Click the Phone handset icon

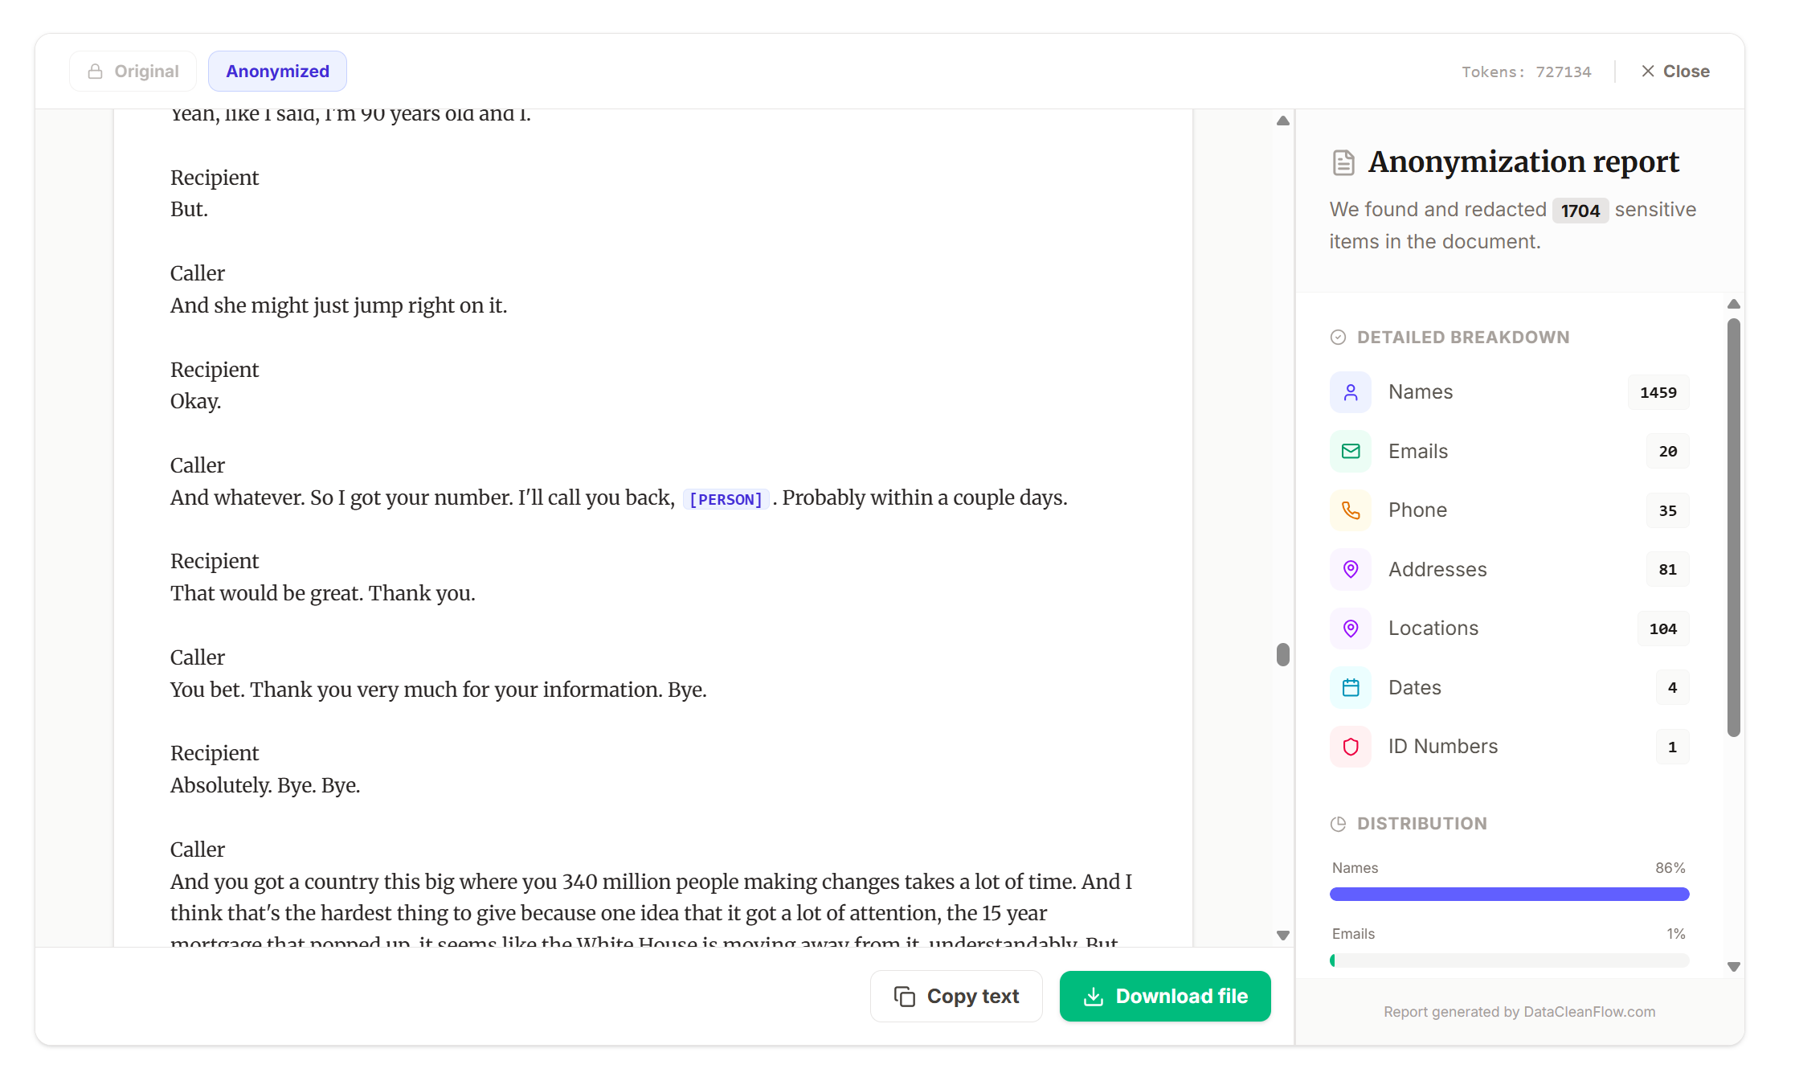(1350, 510)
